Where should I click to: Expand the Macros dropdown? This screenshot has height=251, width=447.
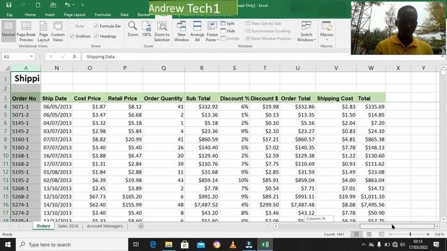point(327,40)
